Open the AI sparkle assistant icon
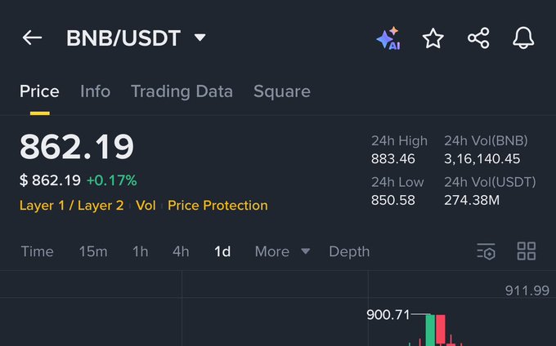Viewport: 556px width, 346px height. (x=388, y=38)
